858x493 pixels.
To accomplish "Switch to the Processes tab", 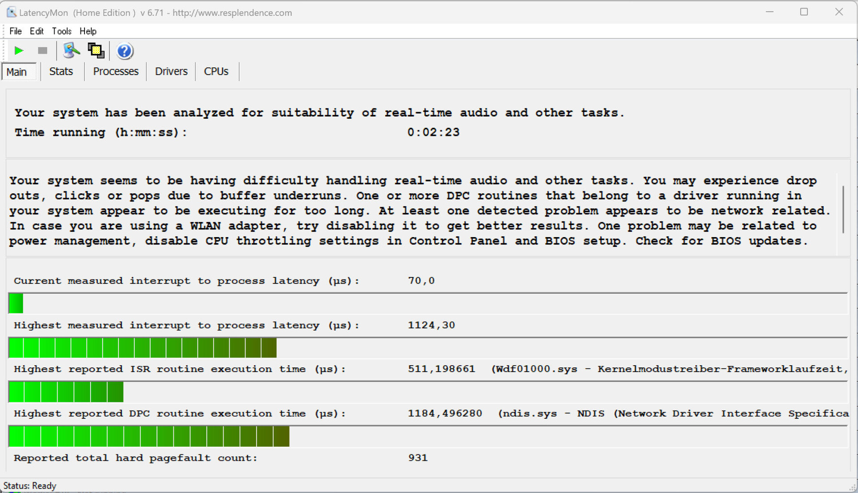I will (x=116, y=71).
